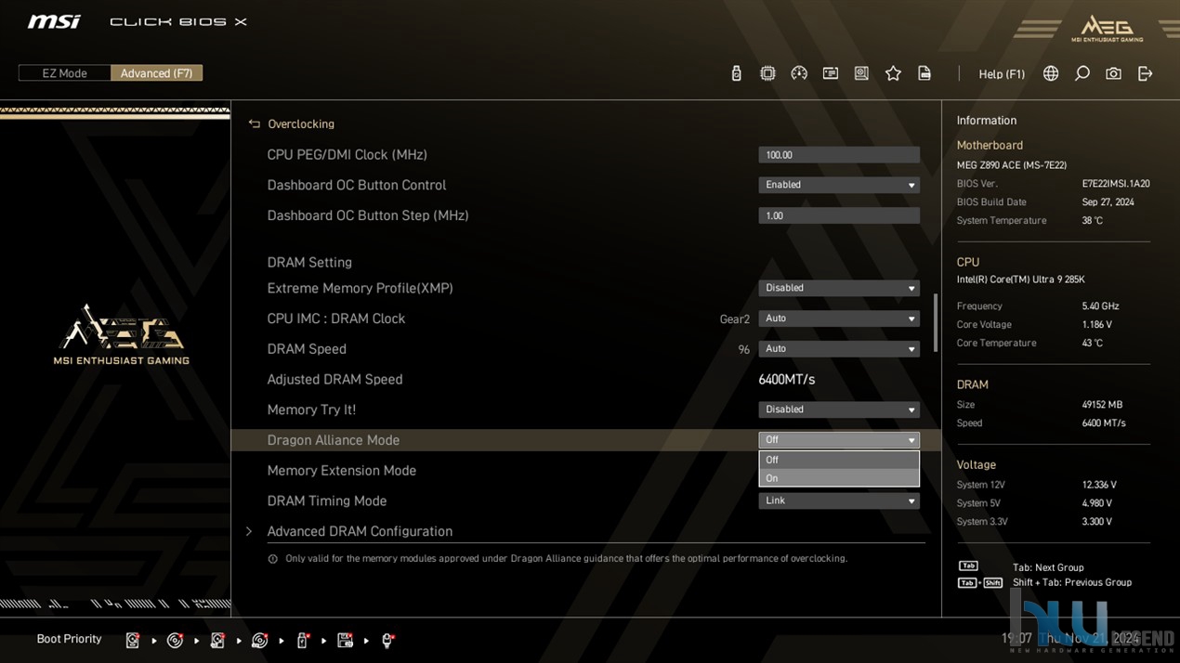This screenshot has width=1180, height=663.
Task: Click the Gear2 value text
Action: (x=734, y=319)
